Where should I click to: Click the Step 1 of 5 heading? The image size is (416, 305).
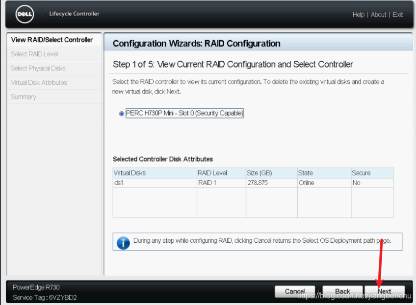233,64
